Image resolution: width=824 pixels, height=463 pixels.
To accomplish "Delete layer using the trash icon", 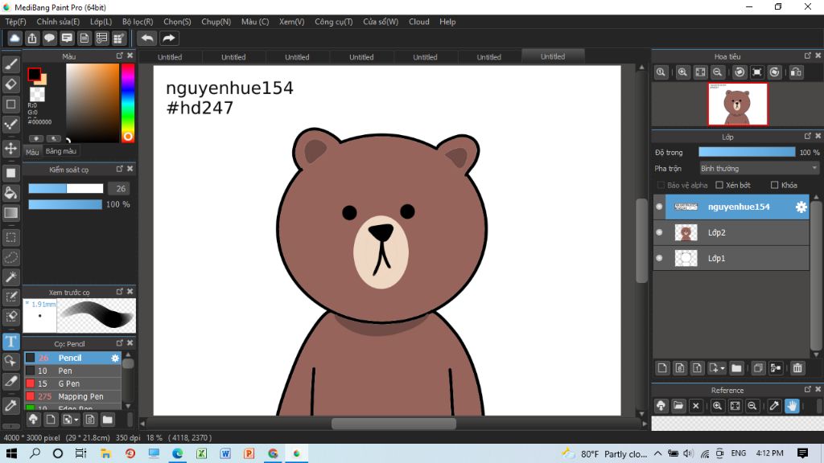I will point(797,368).
